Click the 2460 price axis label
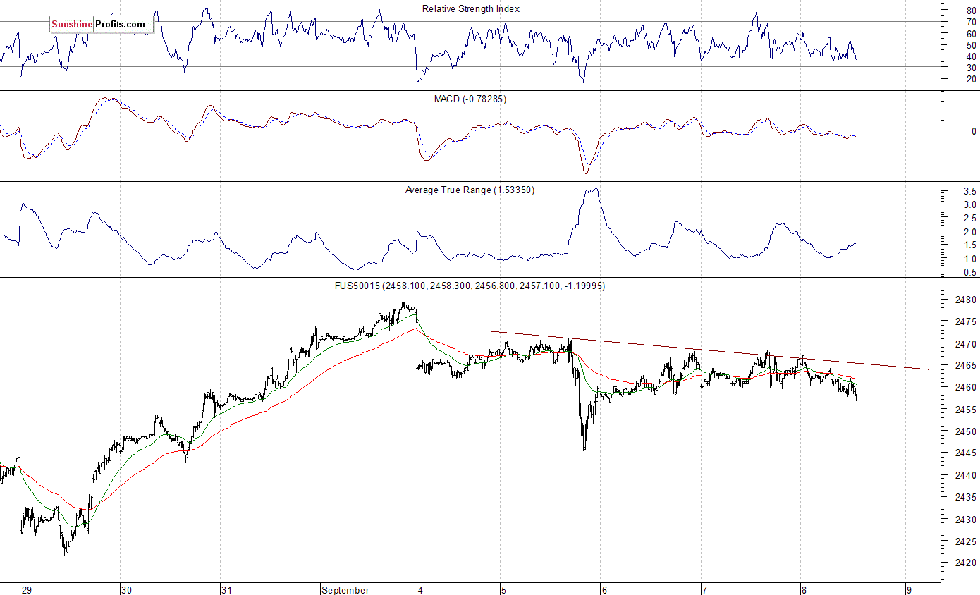980x595 pixels. 967,388
